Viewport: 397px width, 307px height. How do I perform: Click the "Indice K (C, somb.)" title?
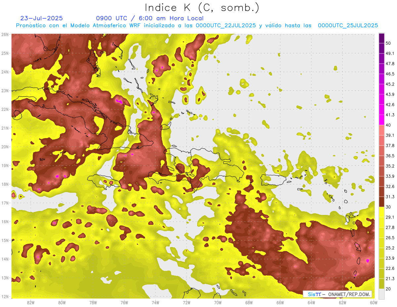point(202,8)
